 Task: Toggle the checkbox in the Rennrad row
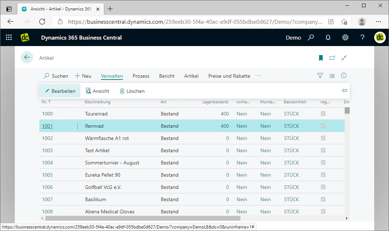point(323,126)
